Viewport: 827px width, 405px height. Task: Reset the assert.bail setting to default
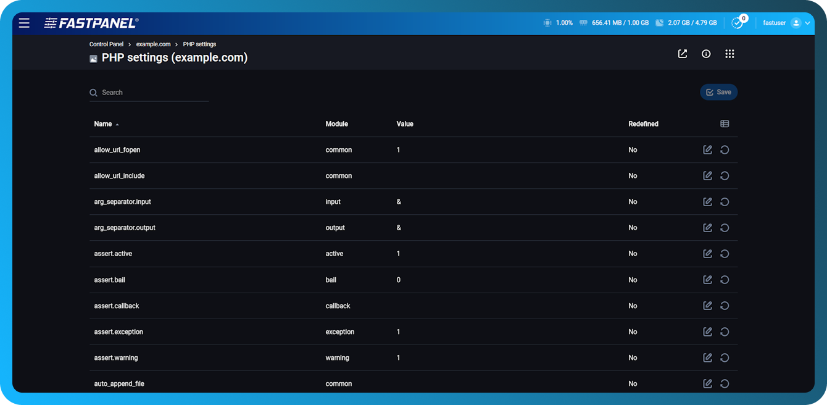tap(725, 279)
